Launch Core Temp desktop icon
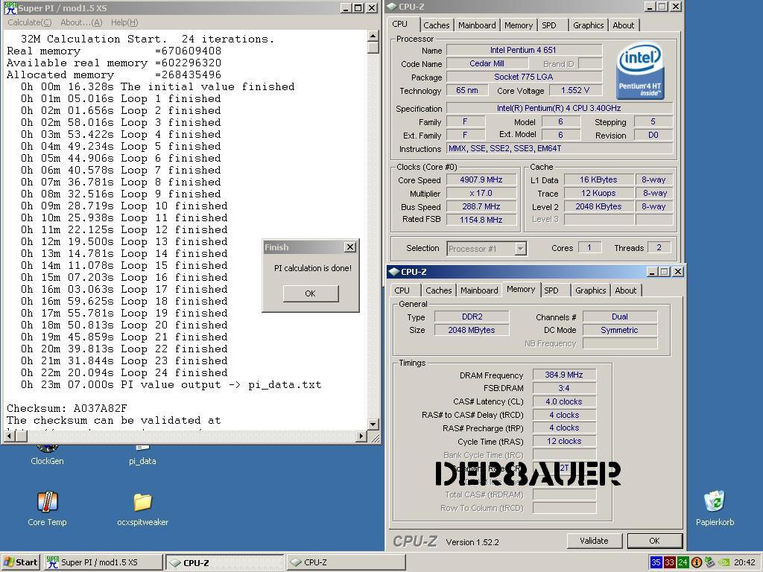This screenshot has width=763, height=572. [47, 509]
